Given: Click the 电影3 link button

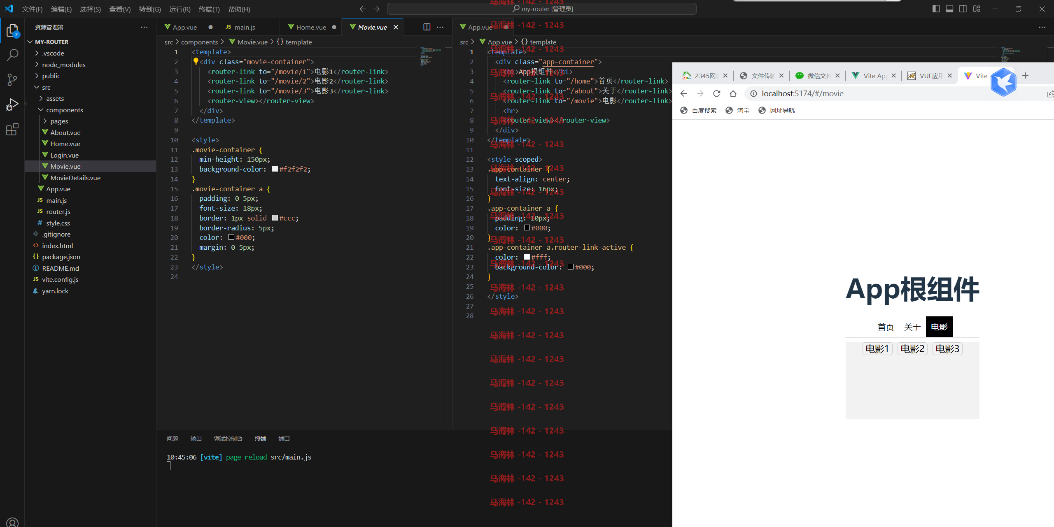Looking at the screenshot, I should point(947,349).
